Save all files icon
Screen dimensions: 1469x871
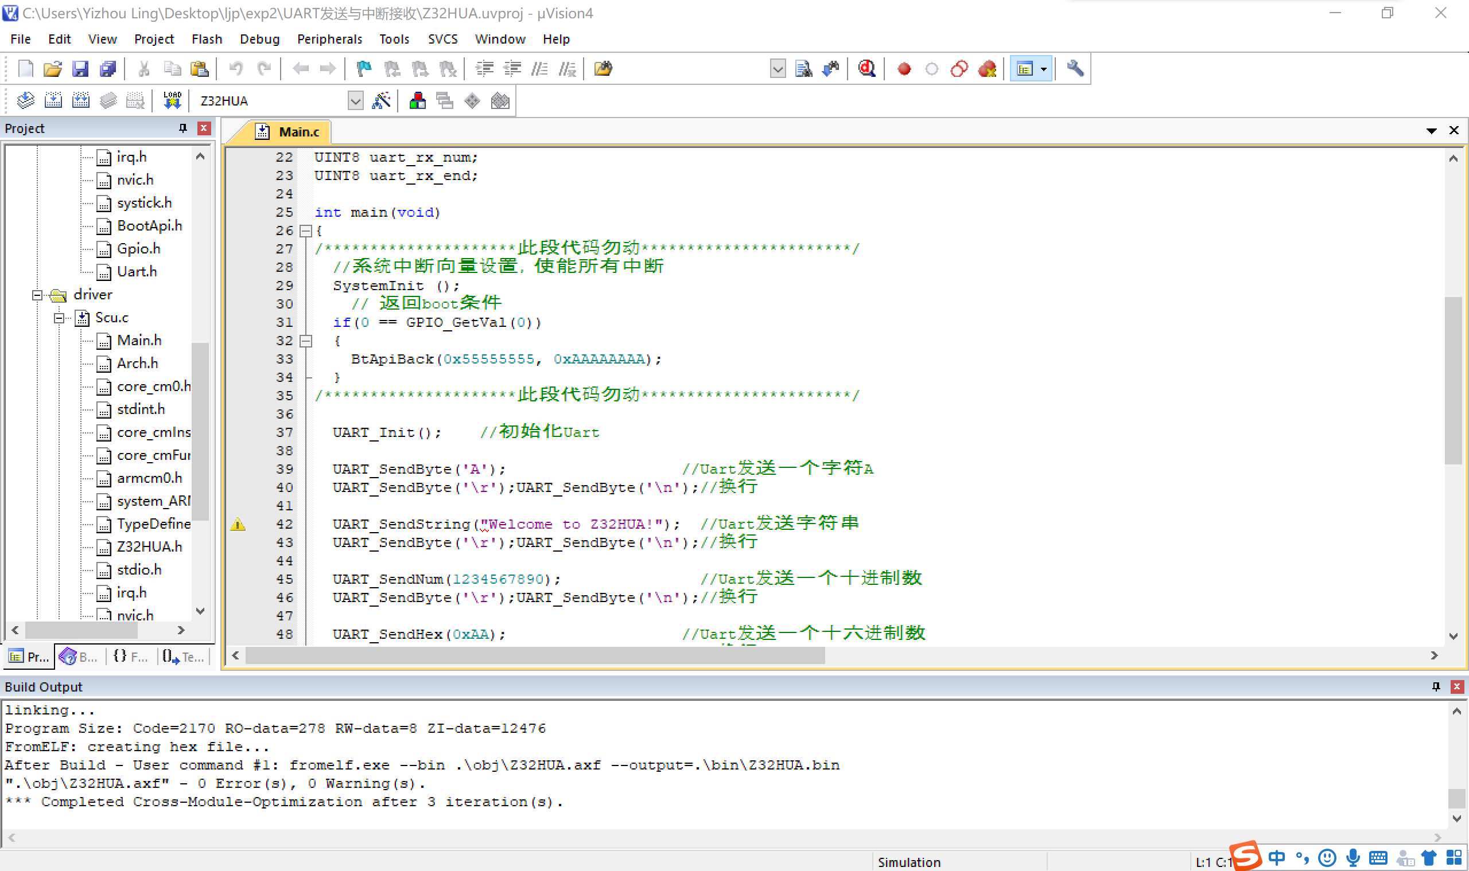point(108,69)
